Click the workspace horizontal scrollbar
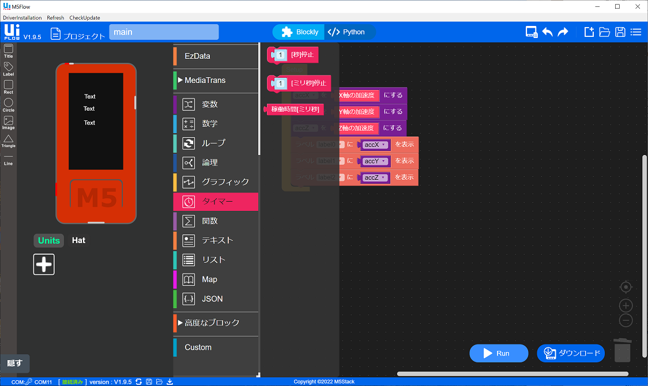 point(513,374)
